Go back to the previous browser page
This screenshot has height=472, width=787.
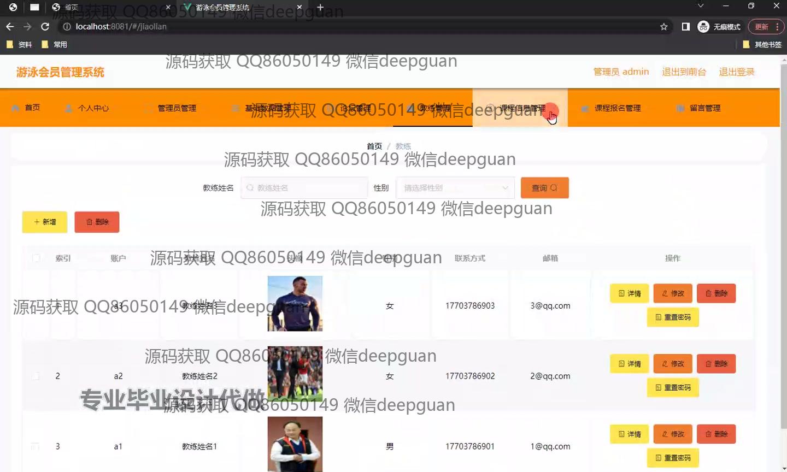click(10, 27)
